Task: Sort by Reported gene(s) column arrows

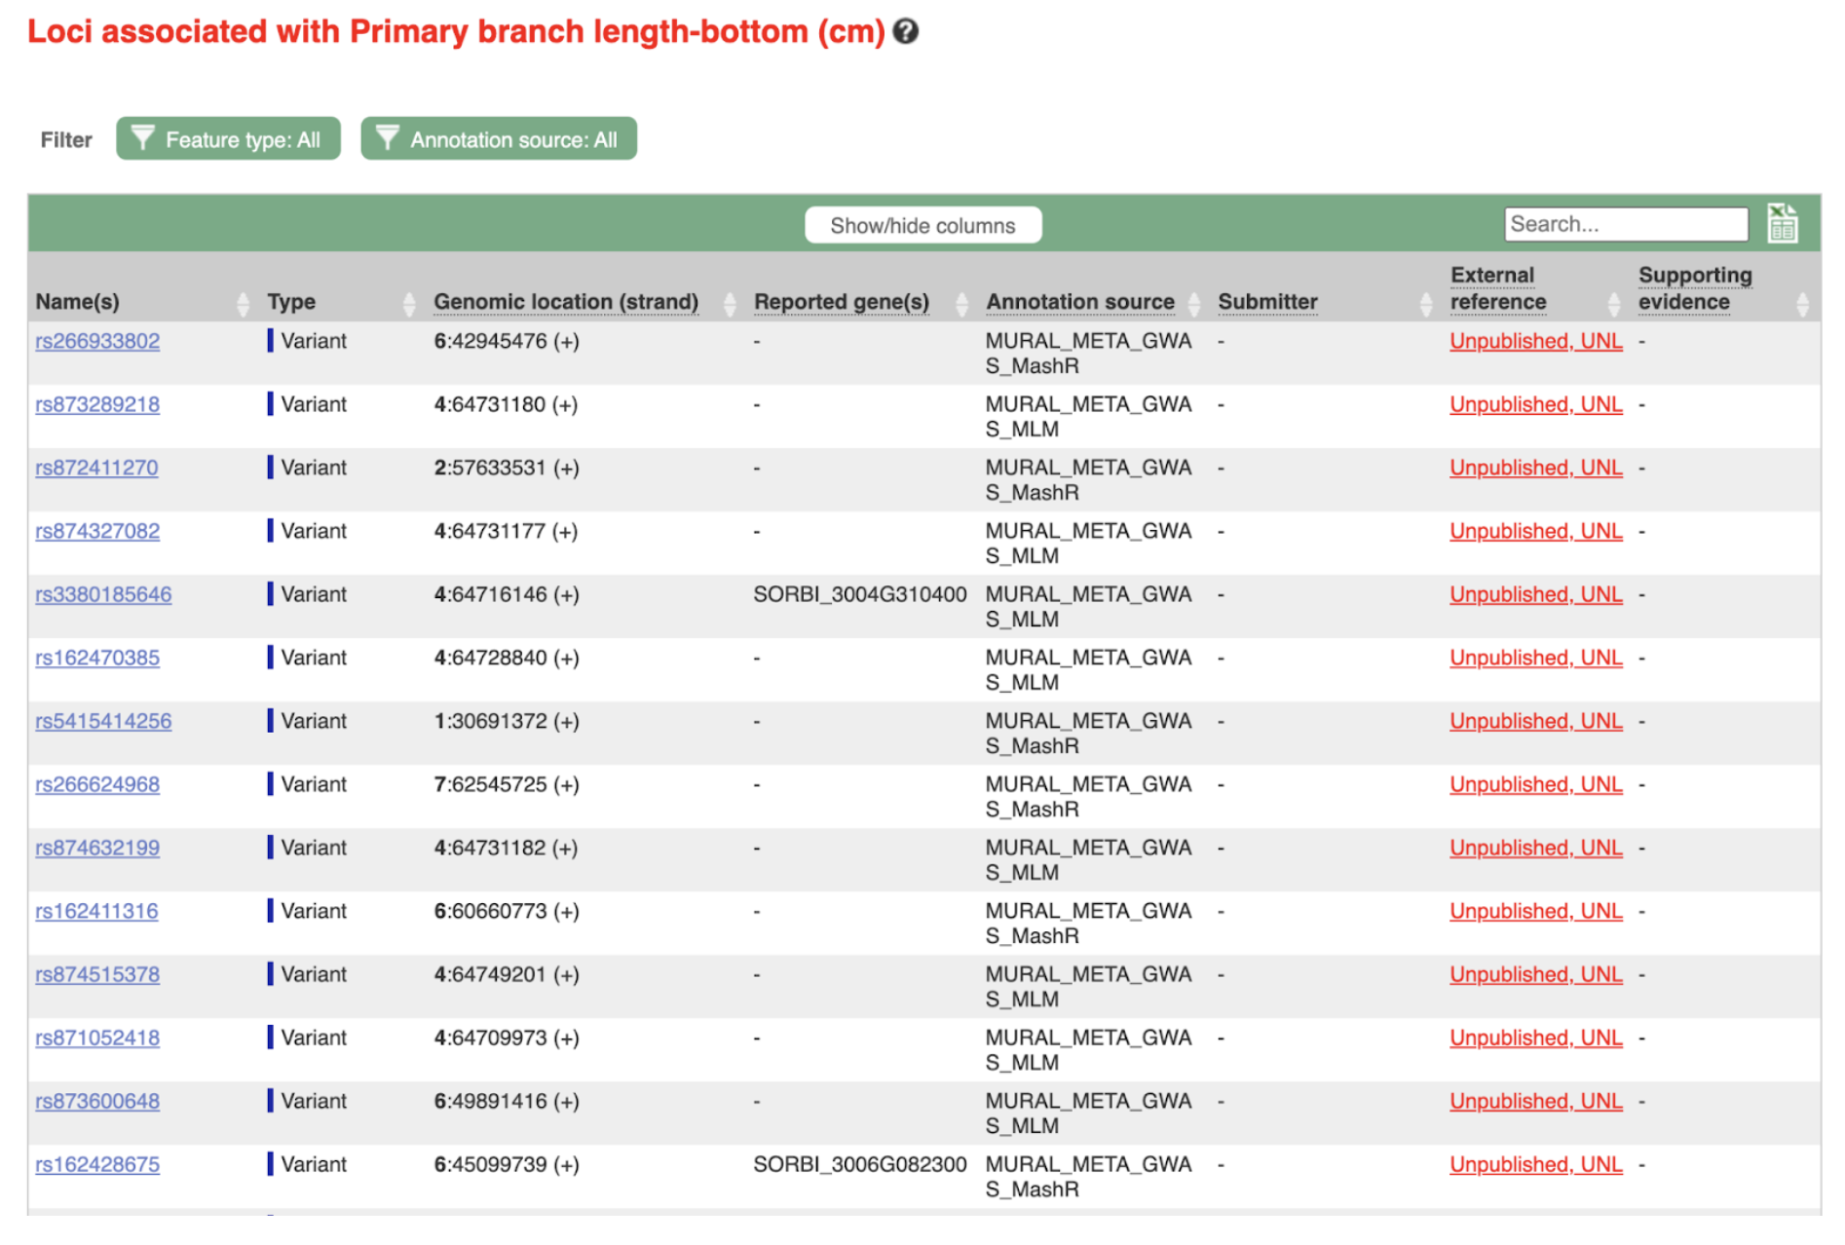Action: [x=962, y=304]
